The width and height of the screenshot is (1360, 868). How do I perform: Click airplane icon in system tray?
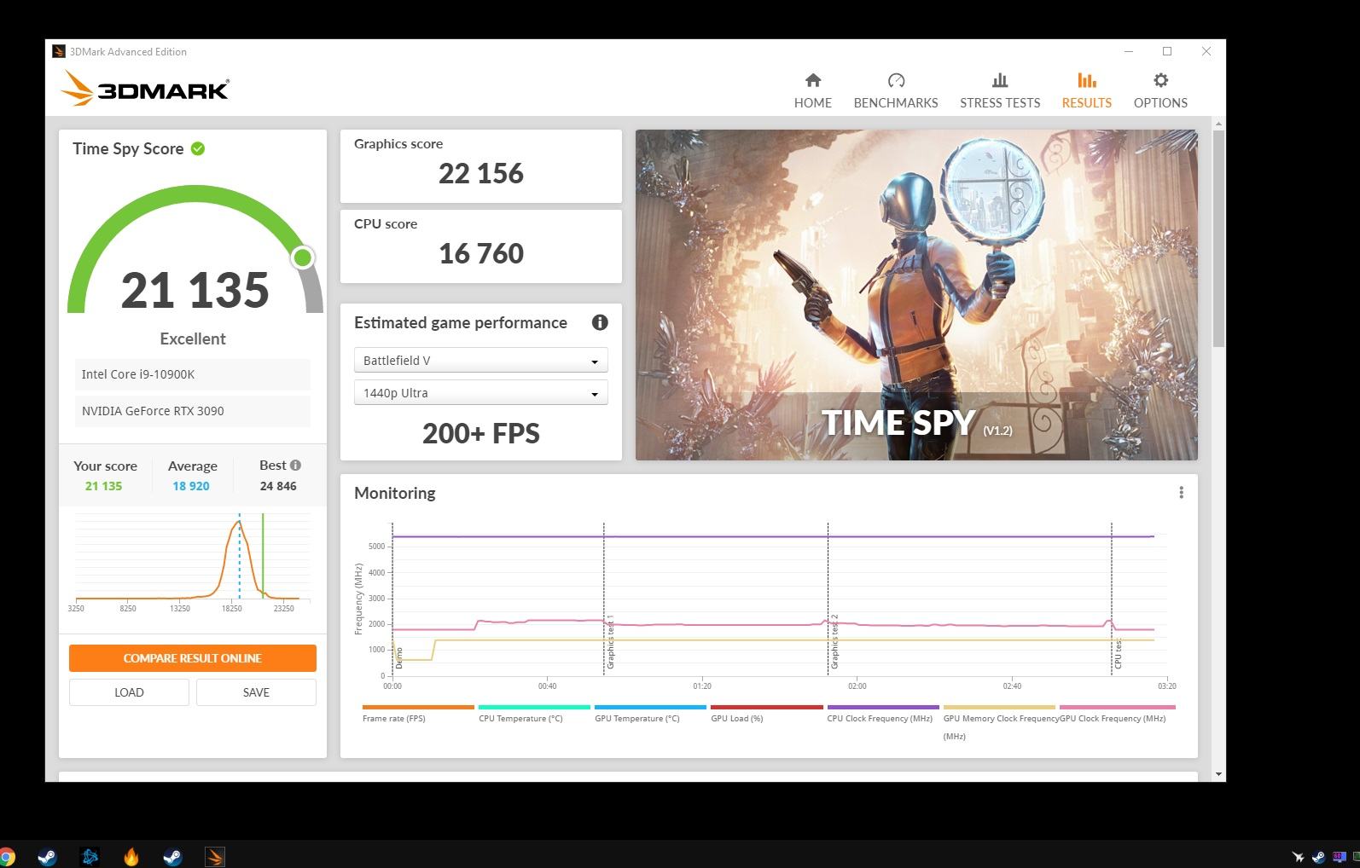click(x=1298, y=857)
